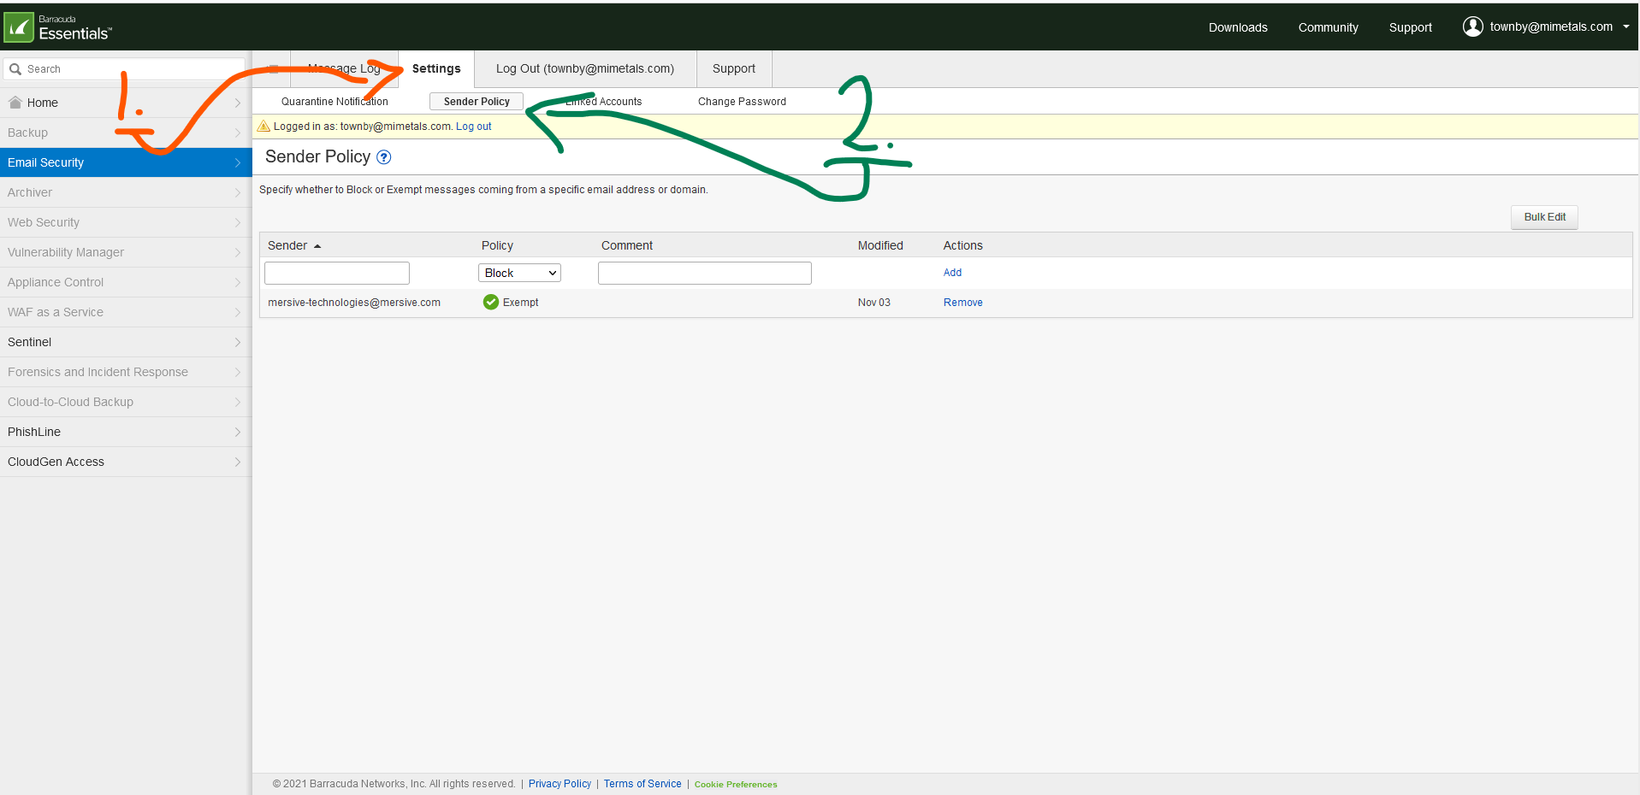Open the Downloads link in top bar
Screen dimensions: 1640x795
1238,27
